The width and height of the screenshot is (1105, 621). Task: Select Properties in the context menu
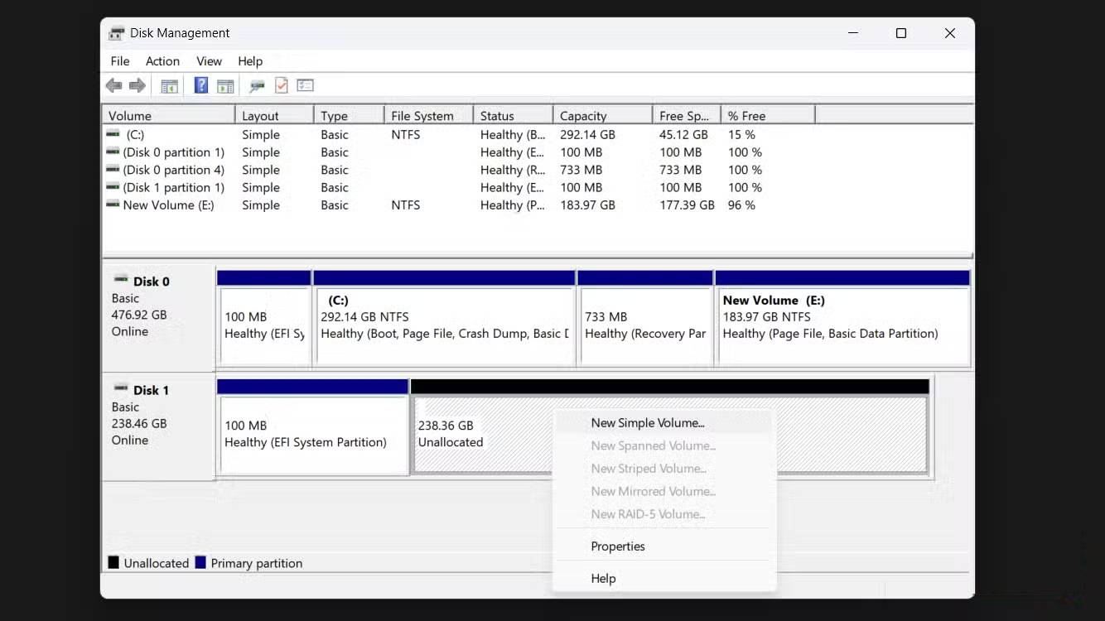617,546
